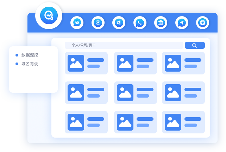
Task: Select the flag icon in top bar
Action: click(119, 23)
